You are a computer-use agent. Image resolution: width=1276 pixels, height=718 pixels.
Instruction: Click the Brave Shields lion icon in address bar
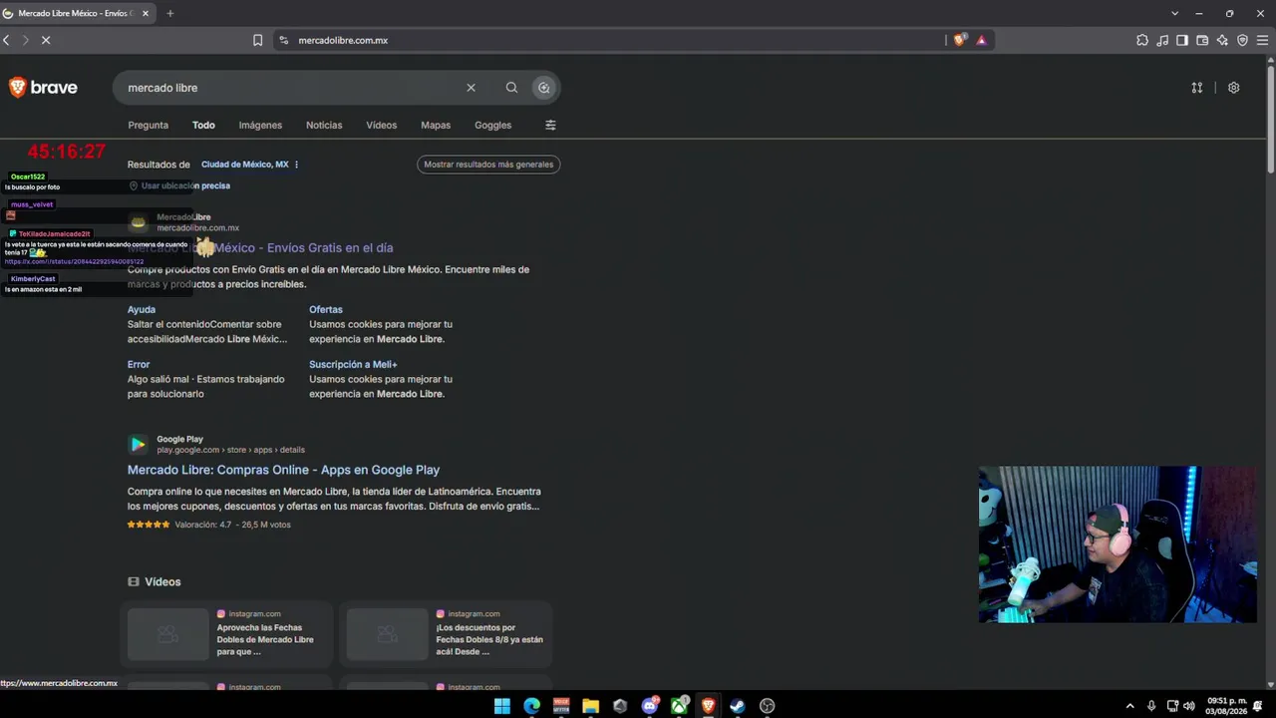[x=959, y=40]
